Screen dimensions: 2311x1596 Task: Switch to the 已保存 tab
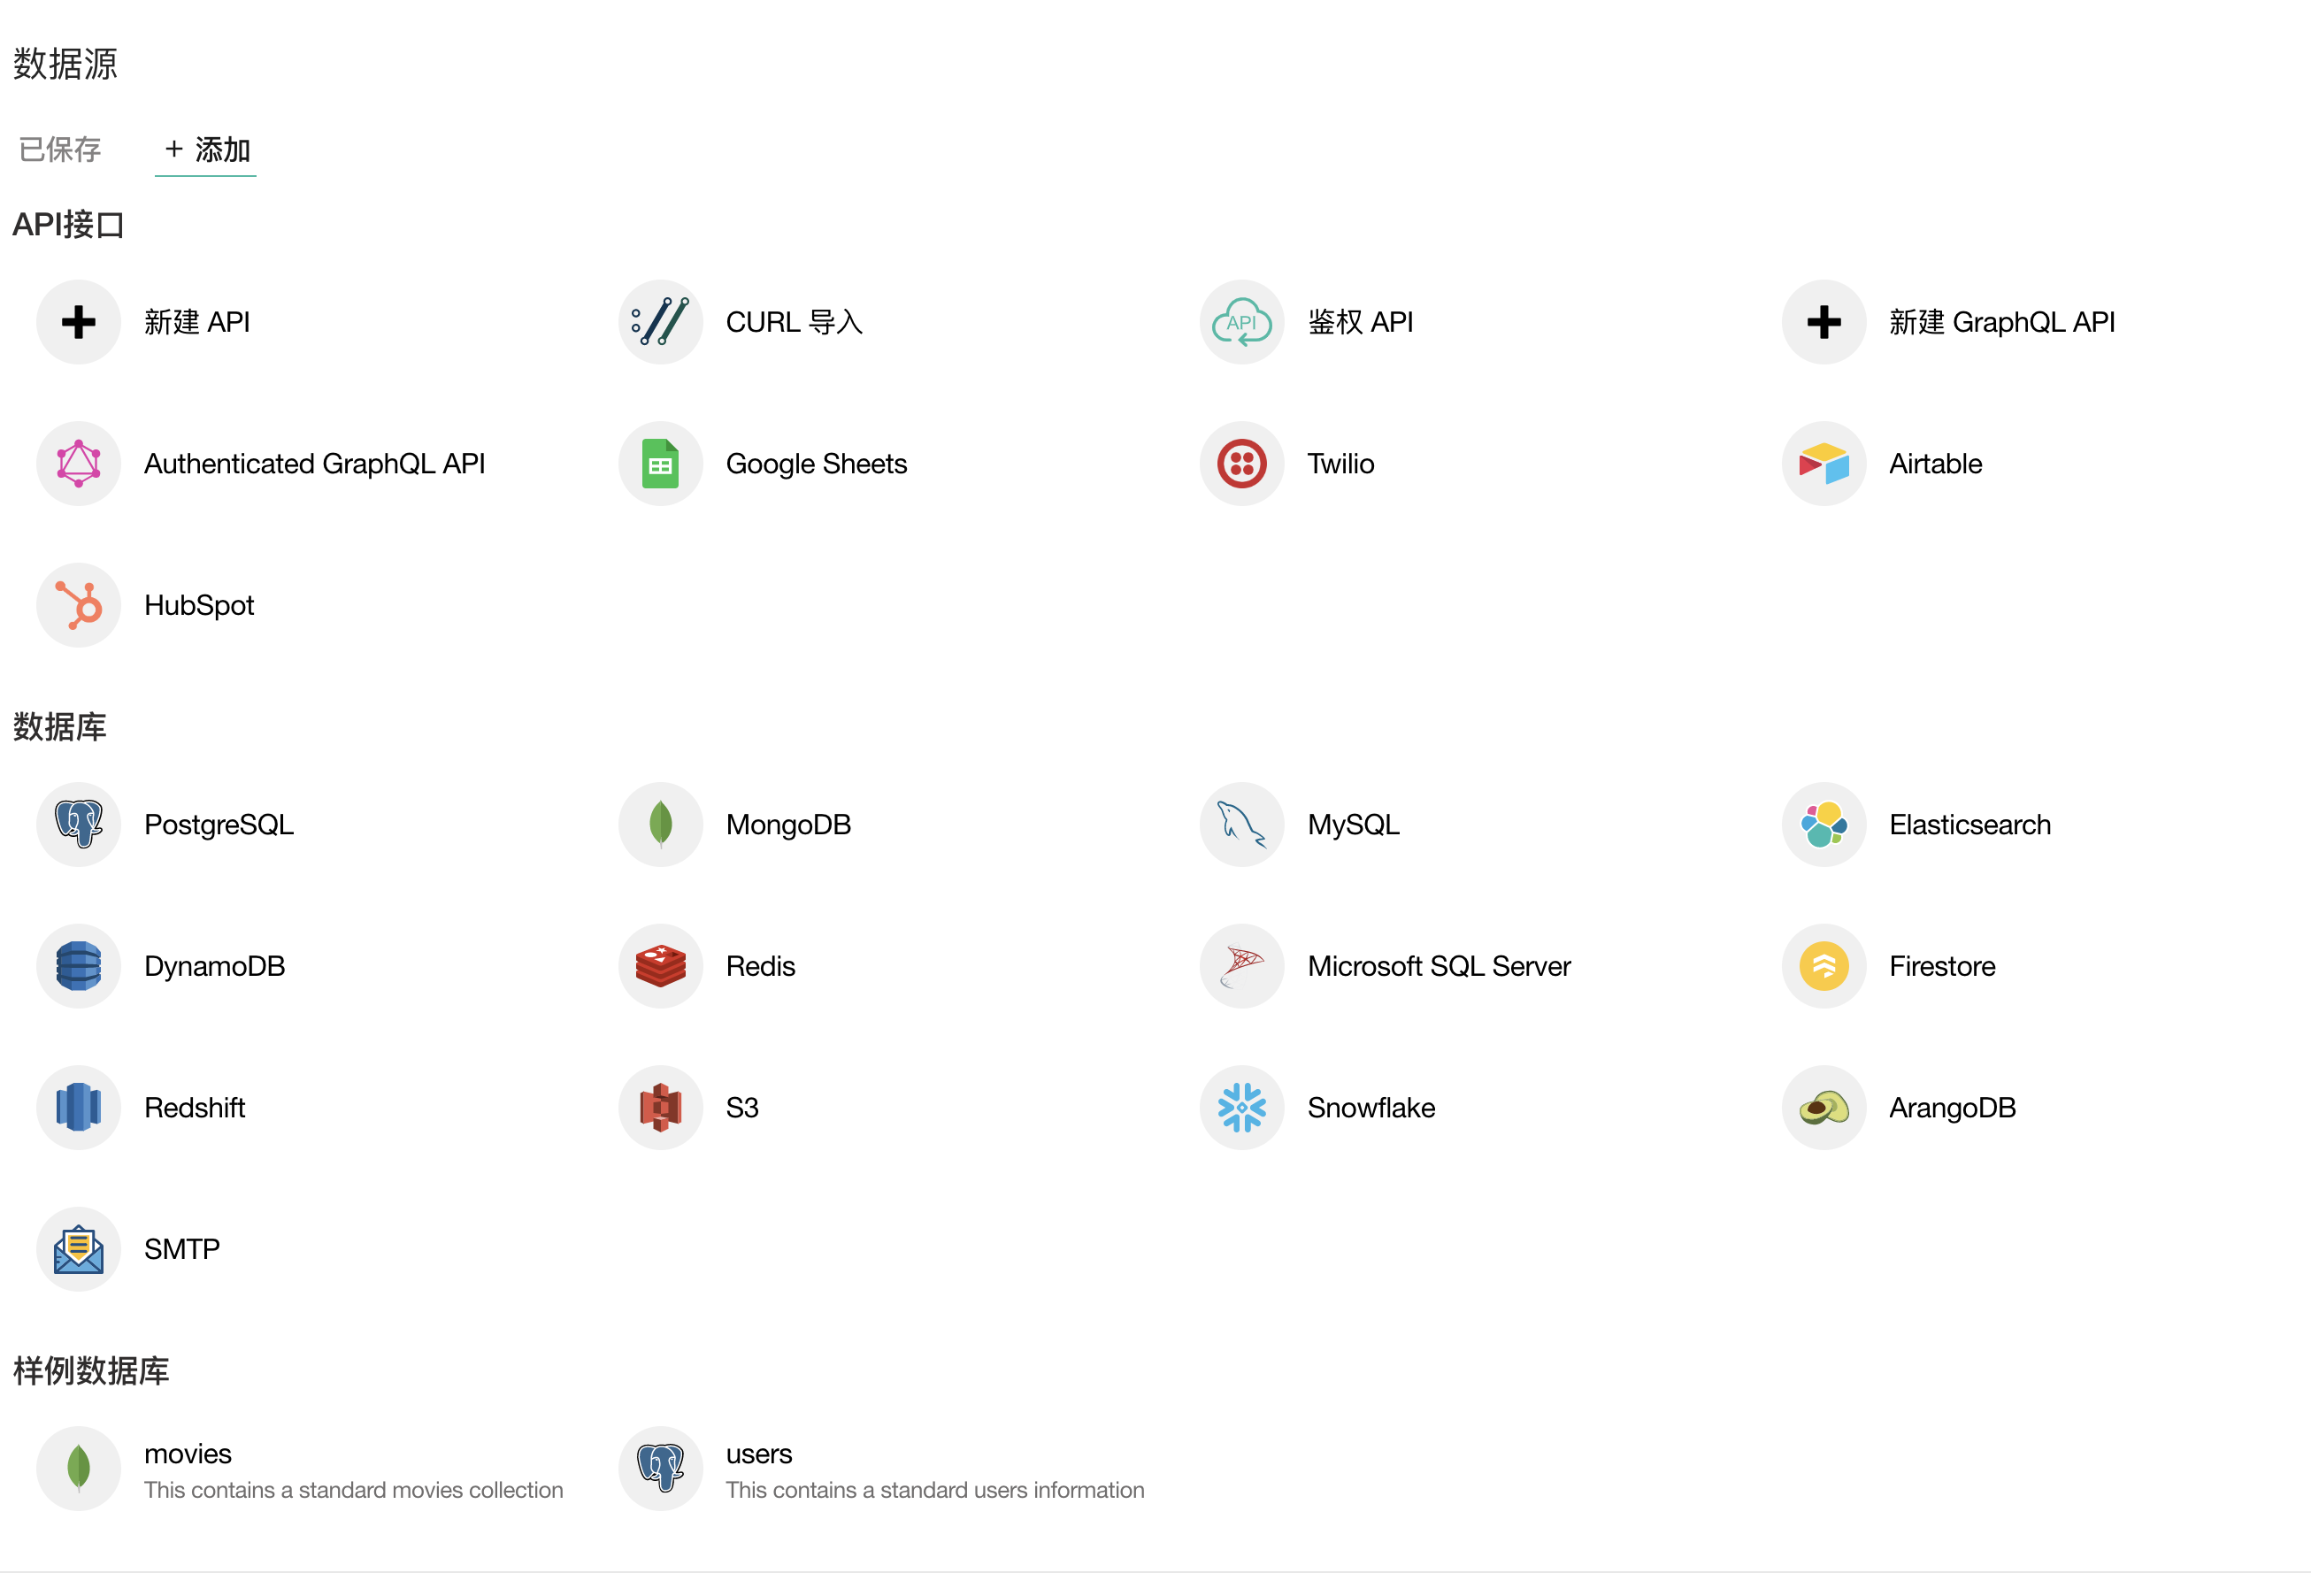[60, 150]
